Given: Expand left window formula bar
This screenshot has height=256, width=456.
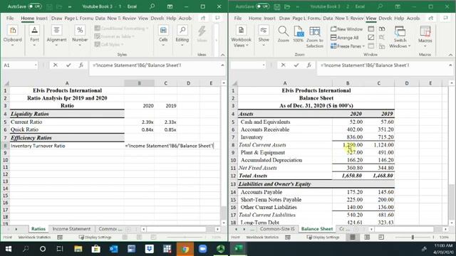Looking at the screenshot, I should click(x=222, y=65).
